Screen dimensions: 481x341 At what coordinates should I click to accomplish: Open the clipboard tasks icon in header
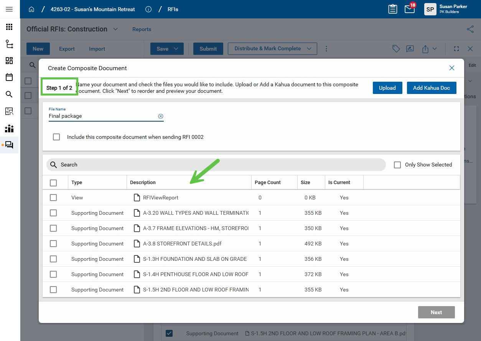[x=392, y=9]
